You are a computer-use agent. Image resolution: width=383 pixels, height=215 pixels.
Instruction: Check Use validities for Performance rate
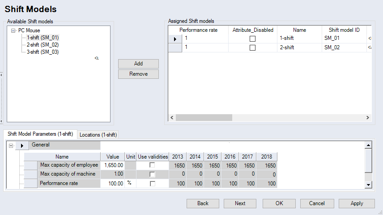point(153,184)
